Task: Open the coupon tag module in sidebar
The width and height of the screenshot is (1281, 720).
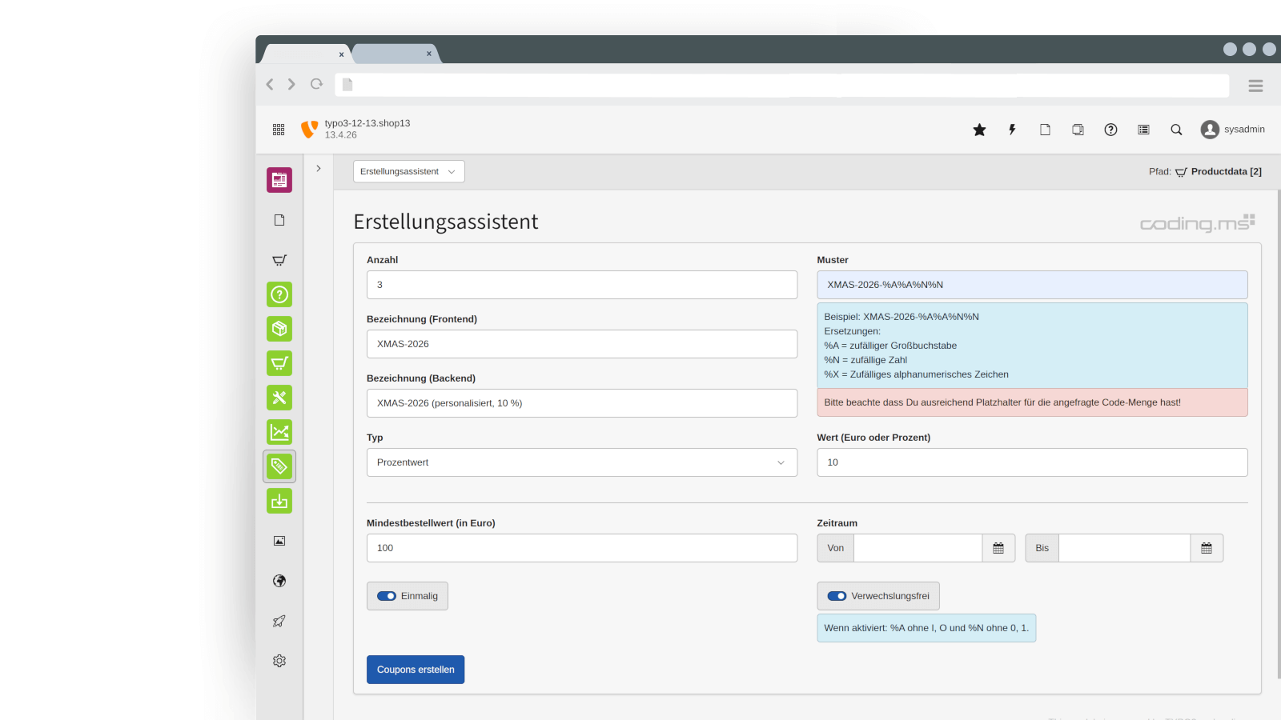Action: pos(279,466)
